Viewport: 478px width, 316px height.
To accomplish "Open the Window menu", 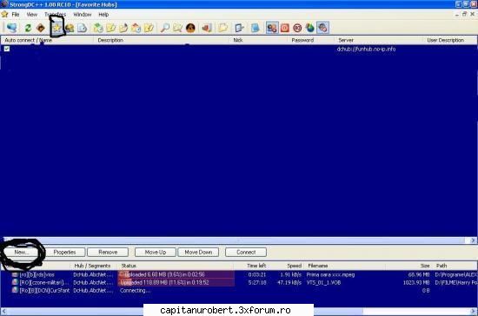I will 83,14.
